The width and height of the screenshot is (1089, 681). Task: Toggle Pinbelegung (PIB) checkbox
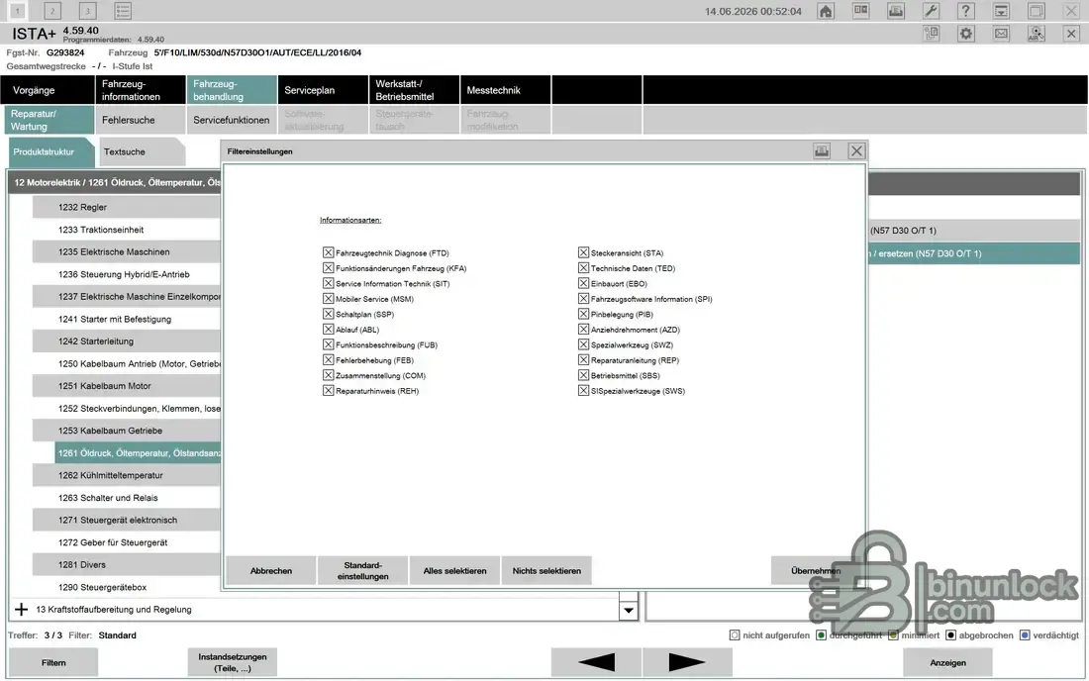583,314
